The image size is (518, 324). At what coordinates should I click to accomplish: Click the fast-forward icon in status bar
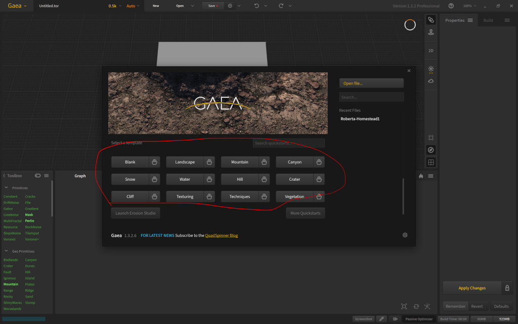click(x=395, y=319)
